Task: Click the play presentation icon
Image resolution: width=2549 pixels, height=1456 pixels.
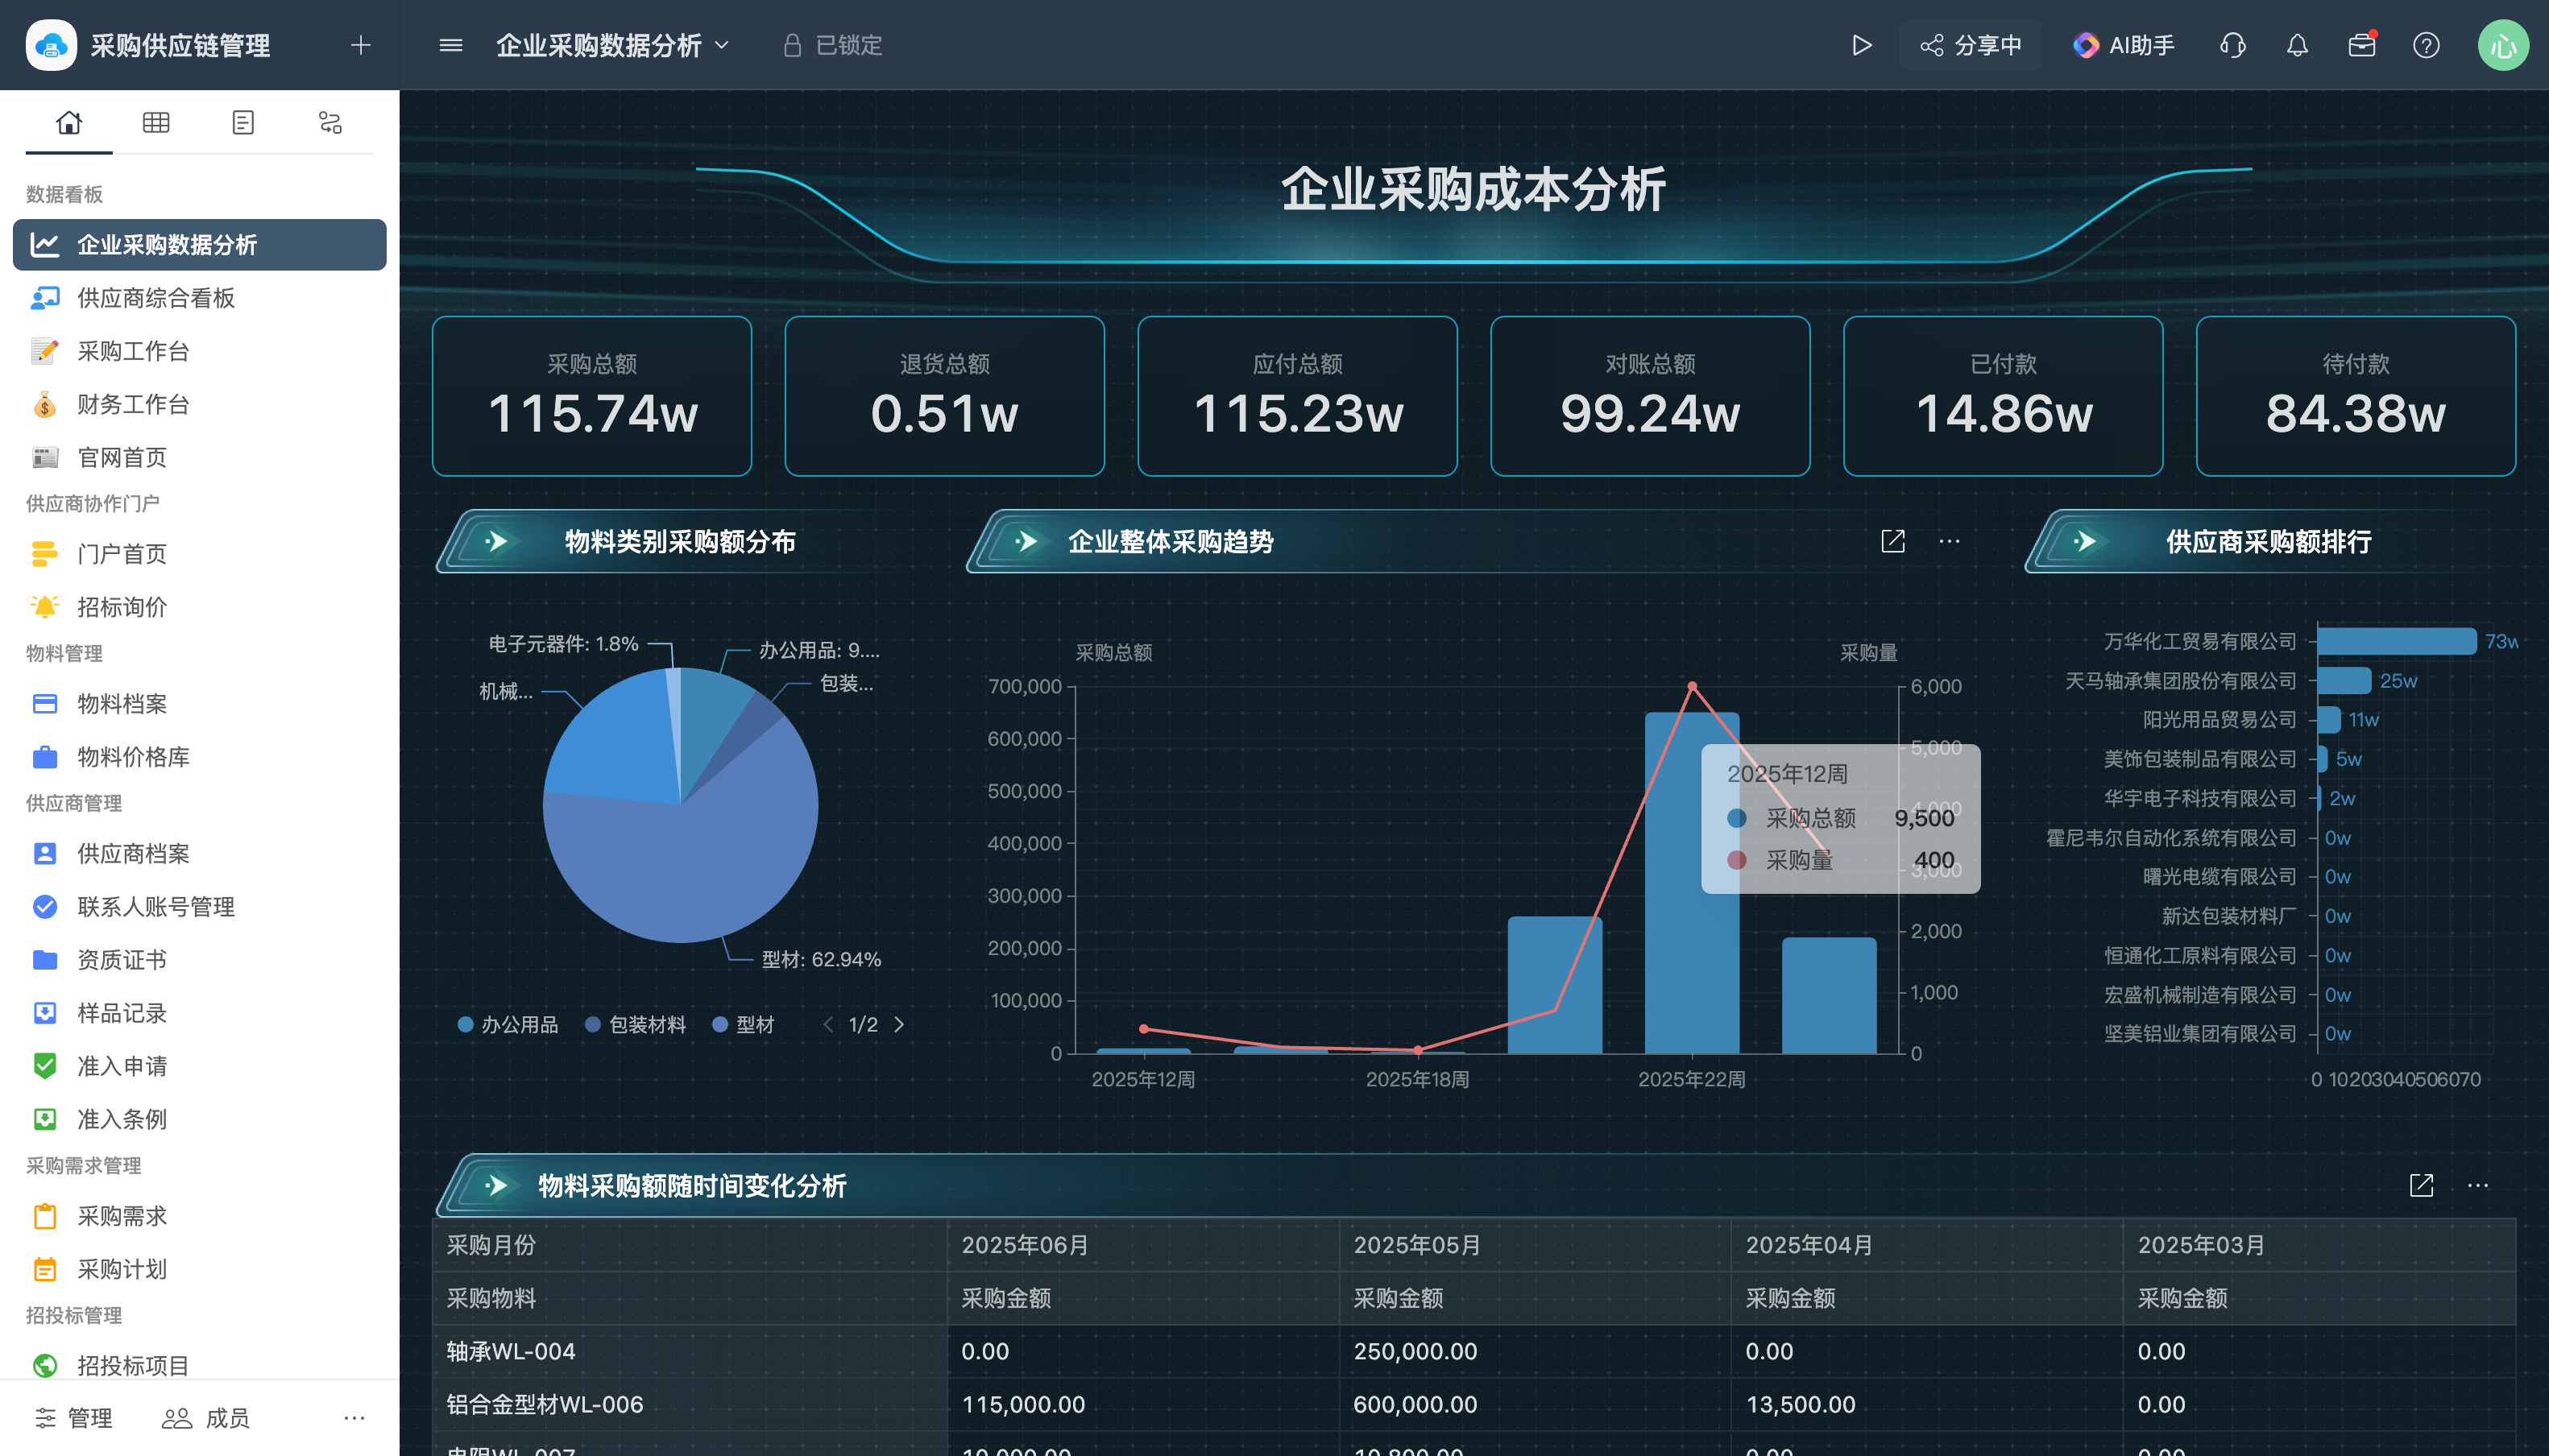Action: (1861, 45)
